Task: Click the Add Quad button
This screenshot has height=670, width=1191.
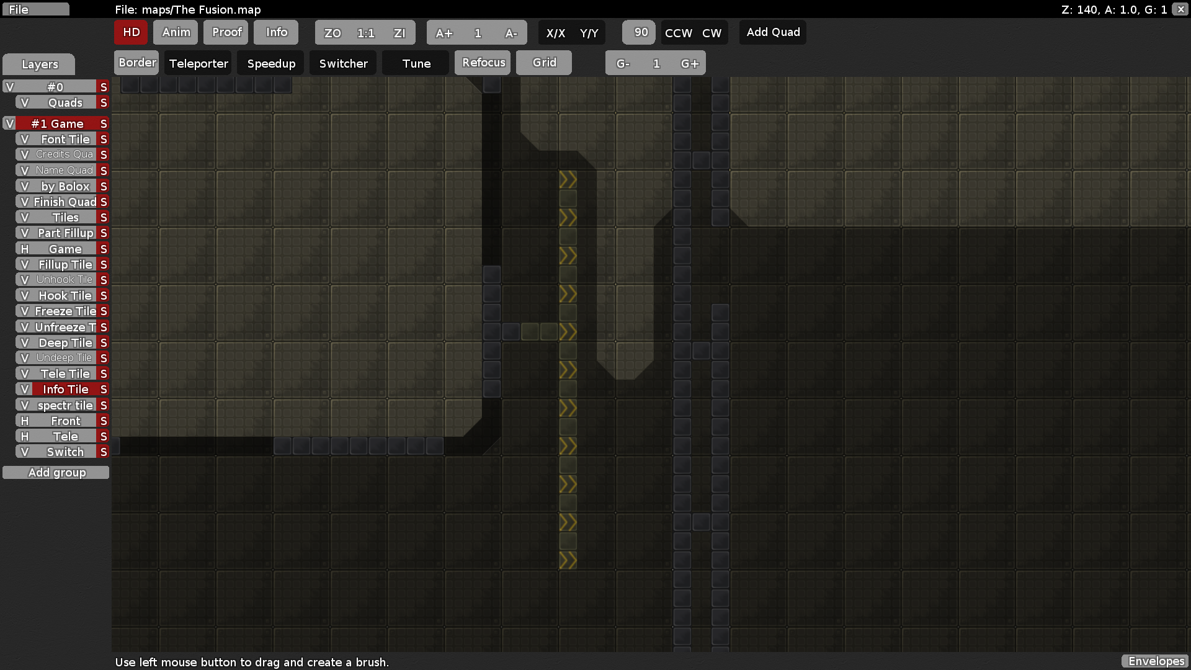Action: point(773,32)
